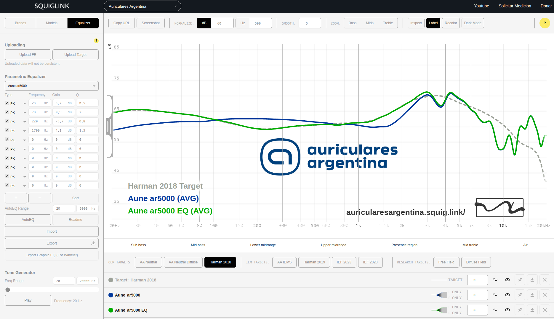Disable the 23 Hz PK filter checkbox
Image resolution: width=554 pixels, height=319 pixels.
(7, 103)
